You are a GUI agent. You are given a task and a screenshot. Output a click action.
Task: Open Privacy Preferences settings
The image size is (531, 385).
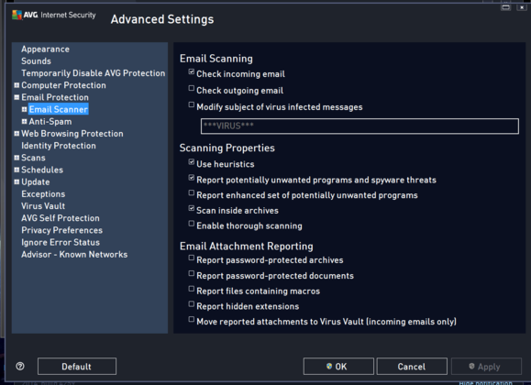[62, 230]
